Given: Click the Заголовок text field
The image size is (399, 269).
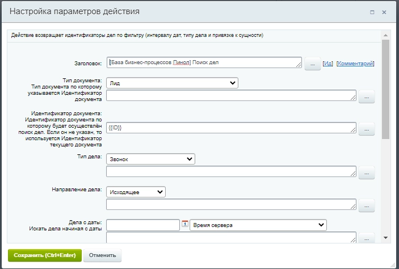Looking at the screenshot, I should [204, 62].
